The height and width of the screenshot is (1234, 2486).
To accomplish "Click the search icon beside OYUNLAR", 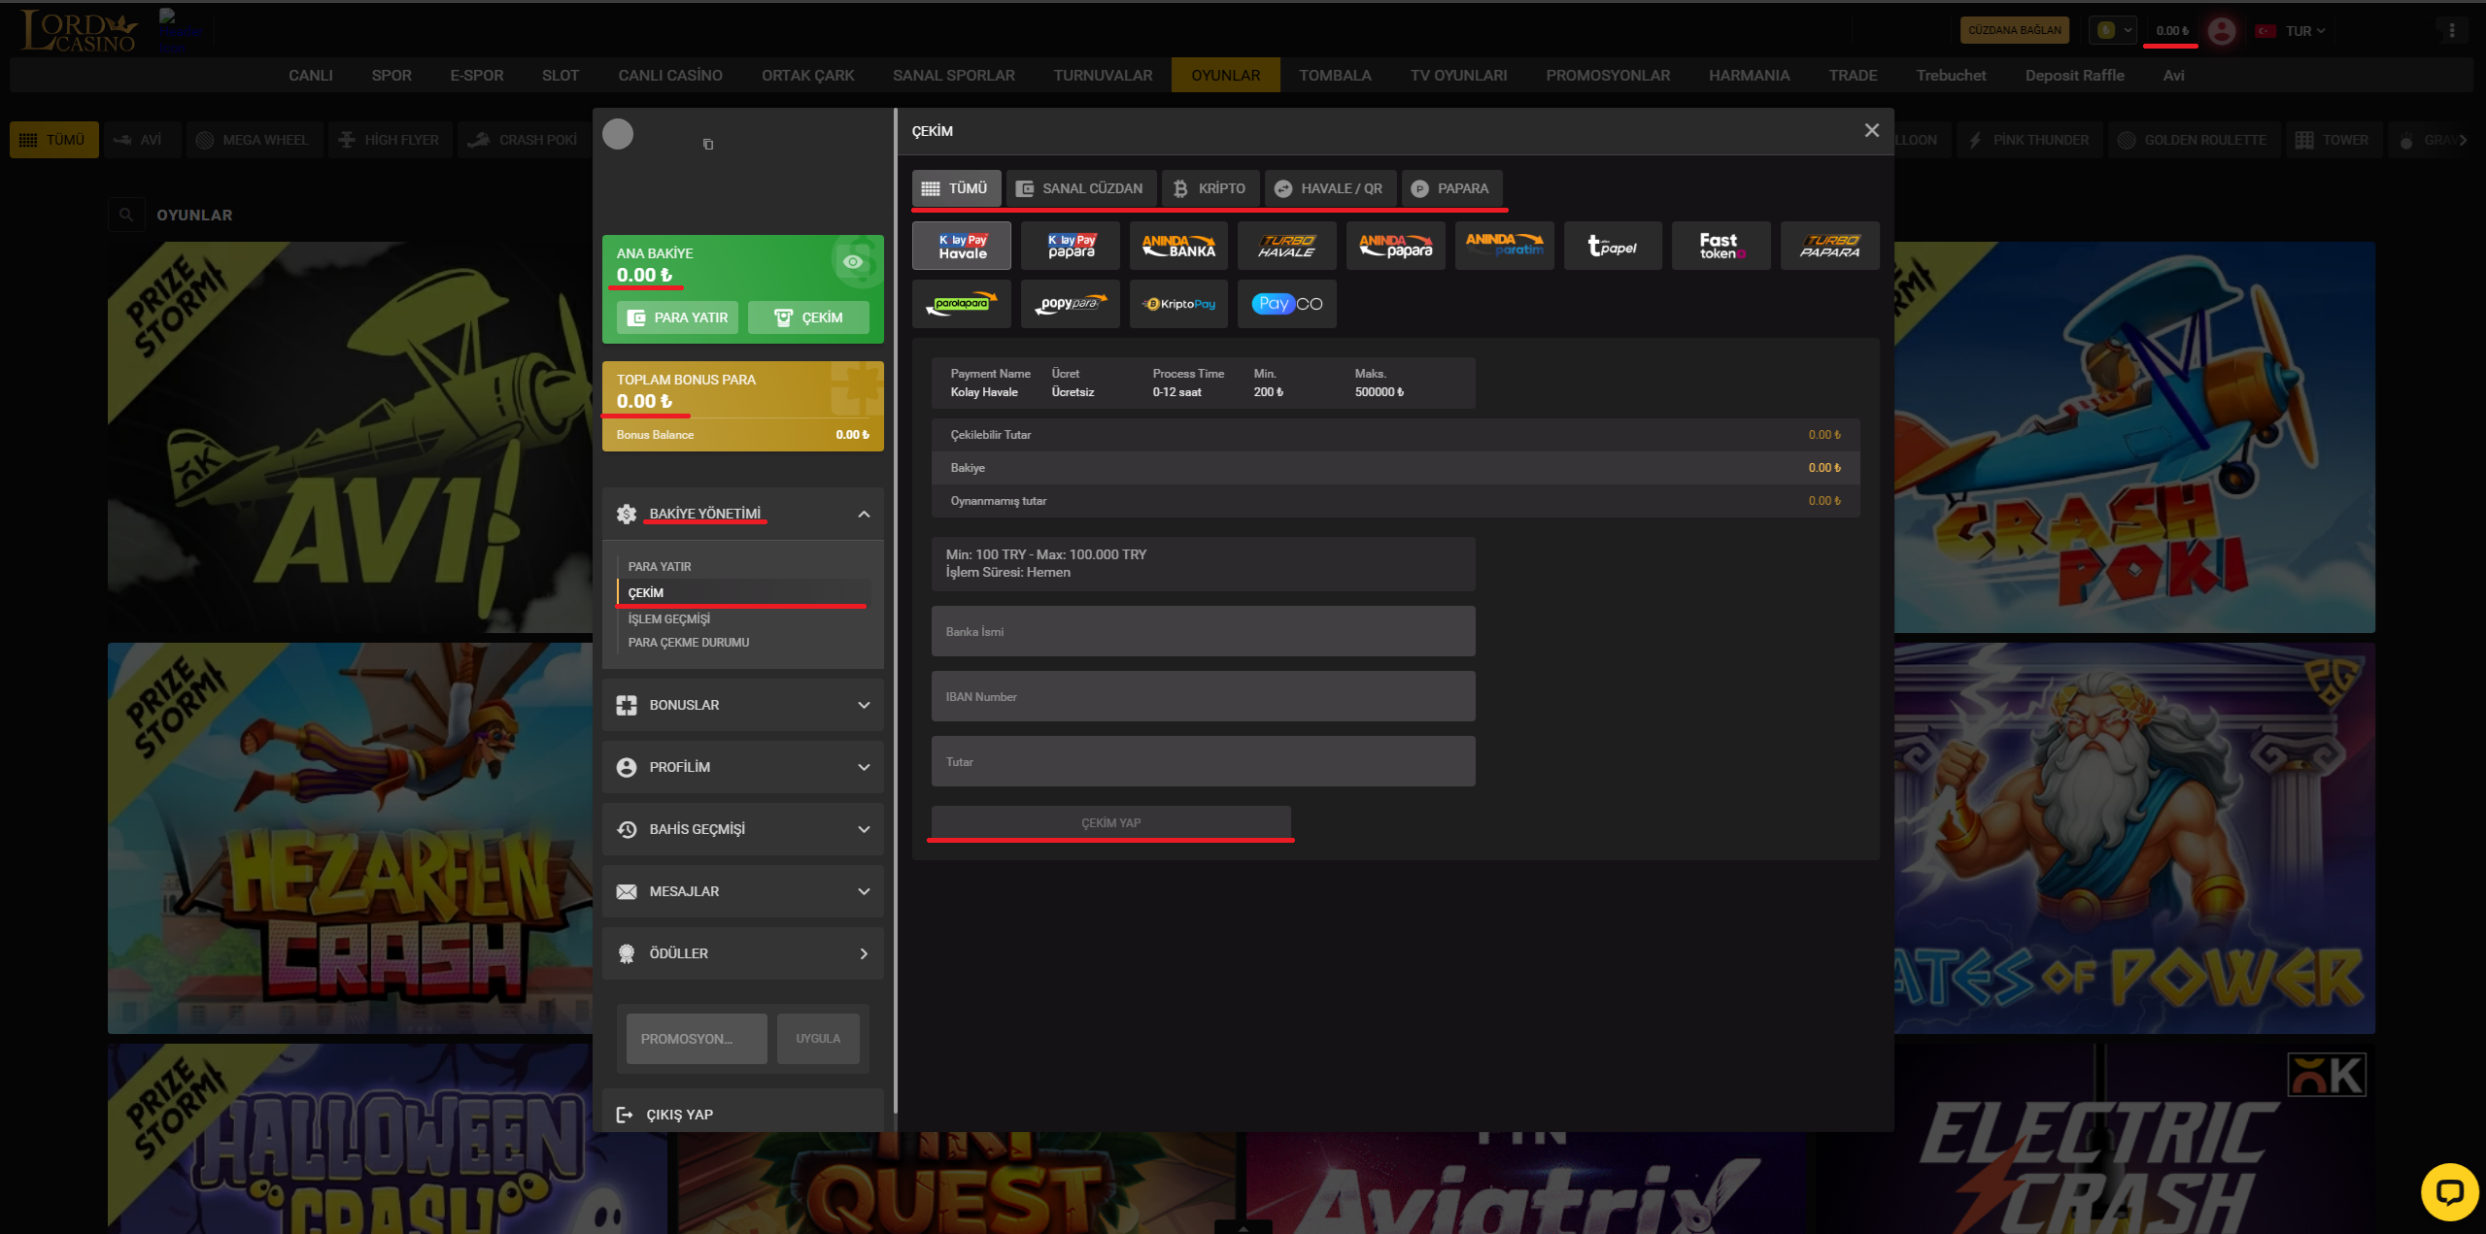I will pos(126,215).
